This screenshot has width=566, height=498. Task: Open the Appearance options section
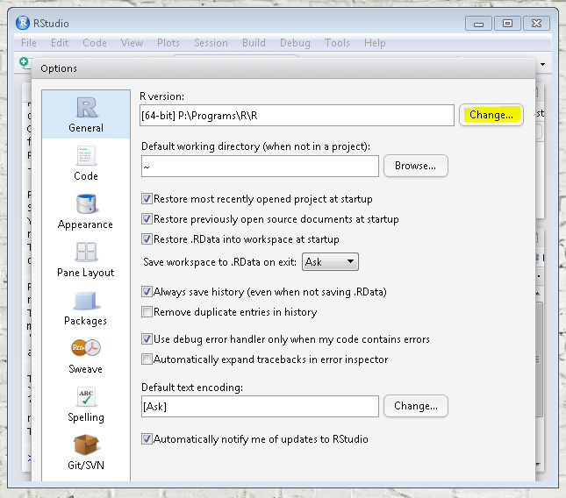click(x=86, y=211)
